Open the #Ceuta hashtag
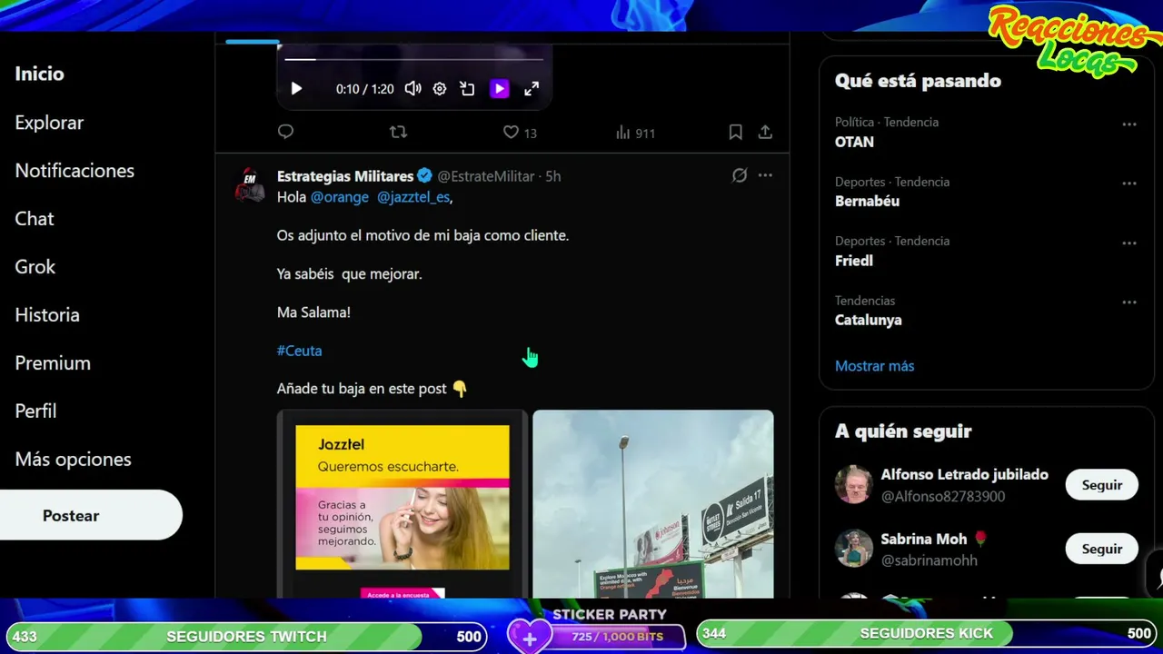1163x654 pixels. click(299, 351)
